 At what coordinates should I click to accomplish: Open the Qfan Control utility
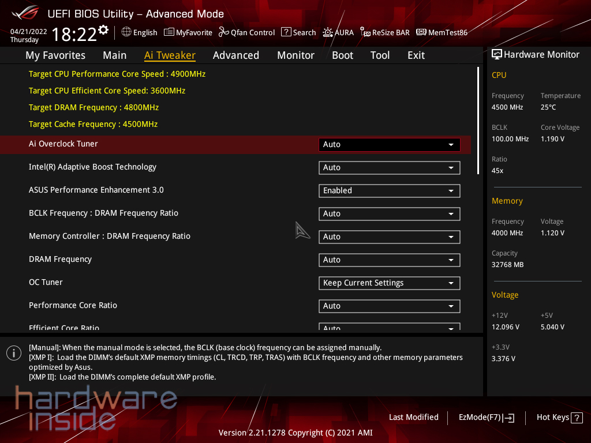(246, 32)
